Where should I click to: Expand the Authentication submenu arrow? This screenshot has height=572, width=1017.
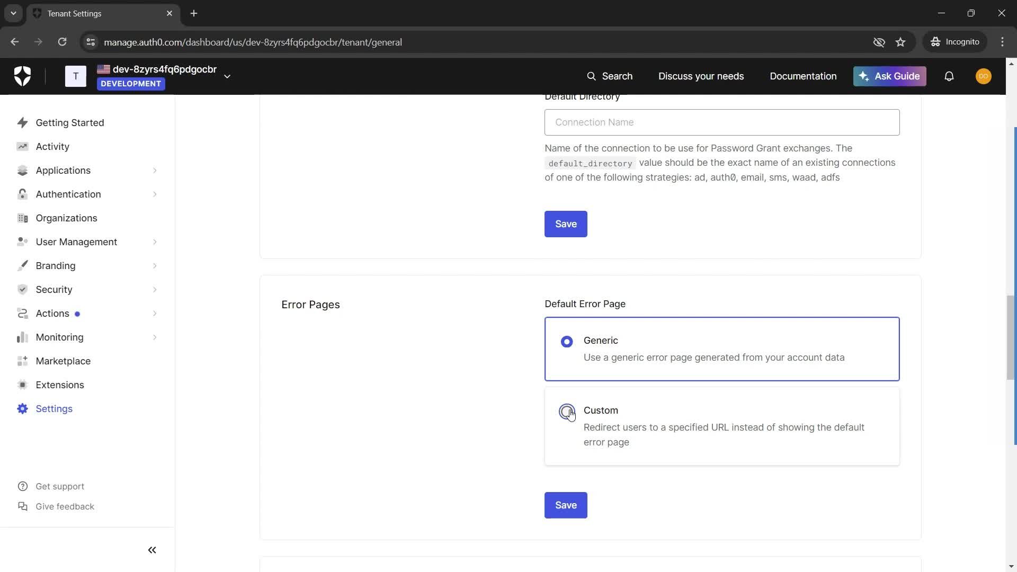coord(155,194)
